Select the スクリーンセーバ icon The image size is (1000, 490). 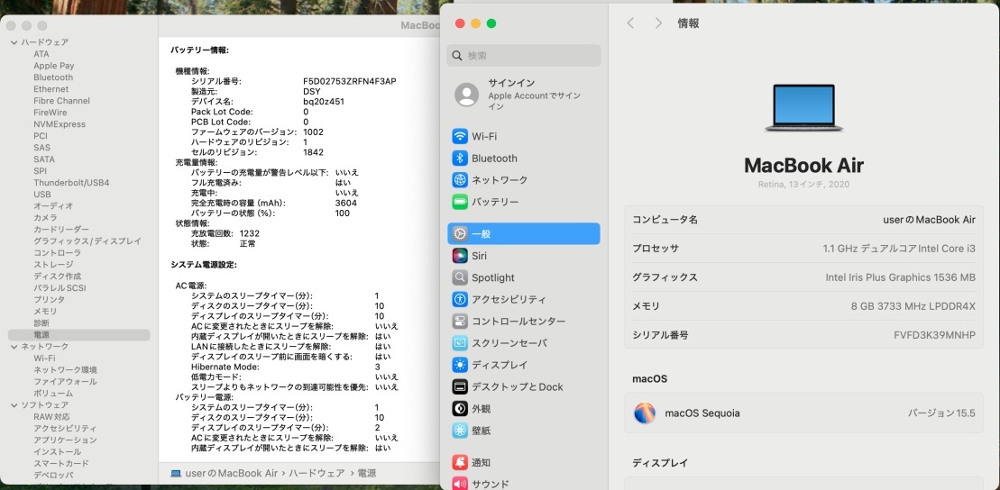click(x=460, y=343)
